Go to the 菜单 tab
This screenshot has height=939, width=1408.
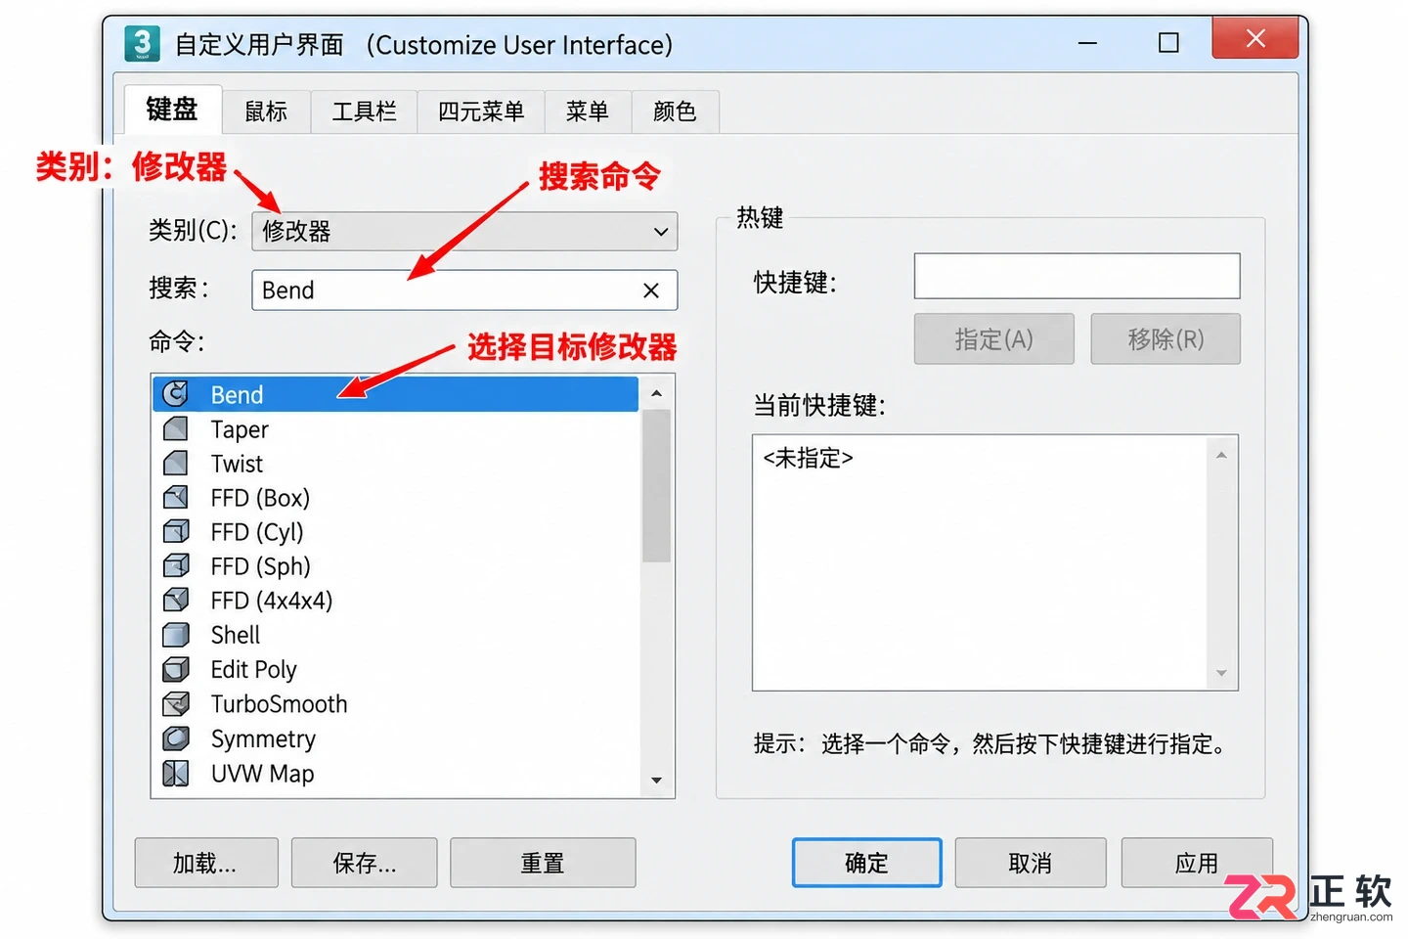[x=587, y=112]
